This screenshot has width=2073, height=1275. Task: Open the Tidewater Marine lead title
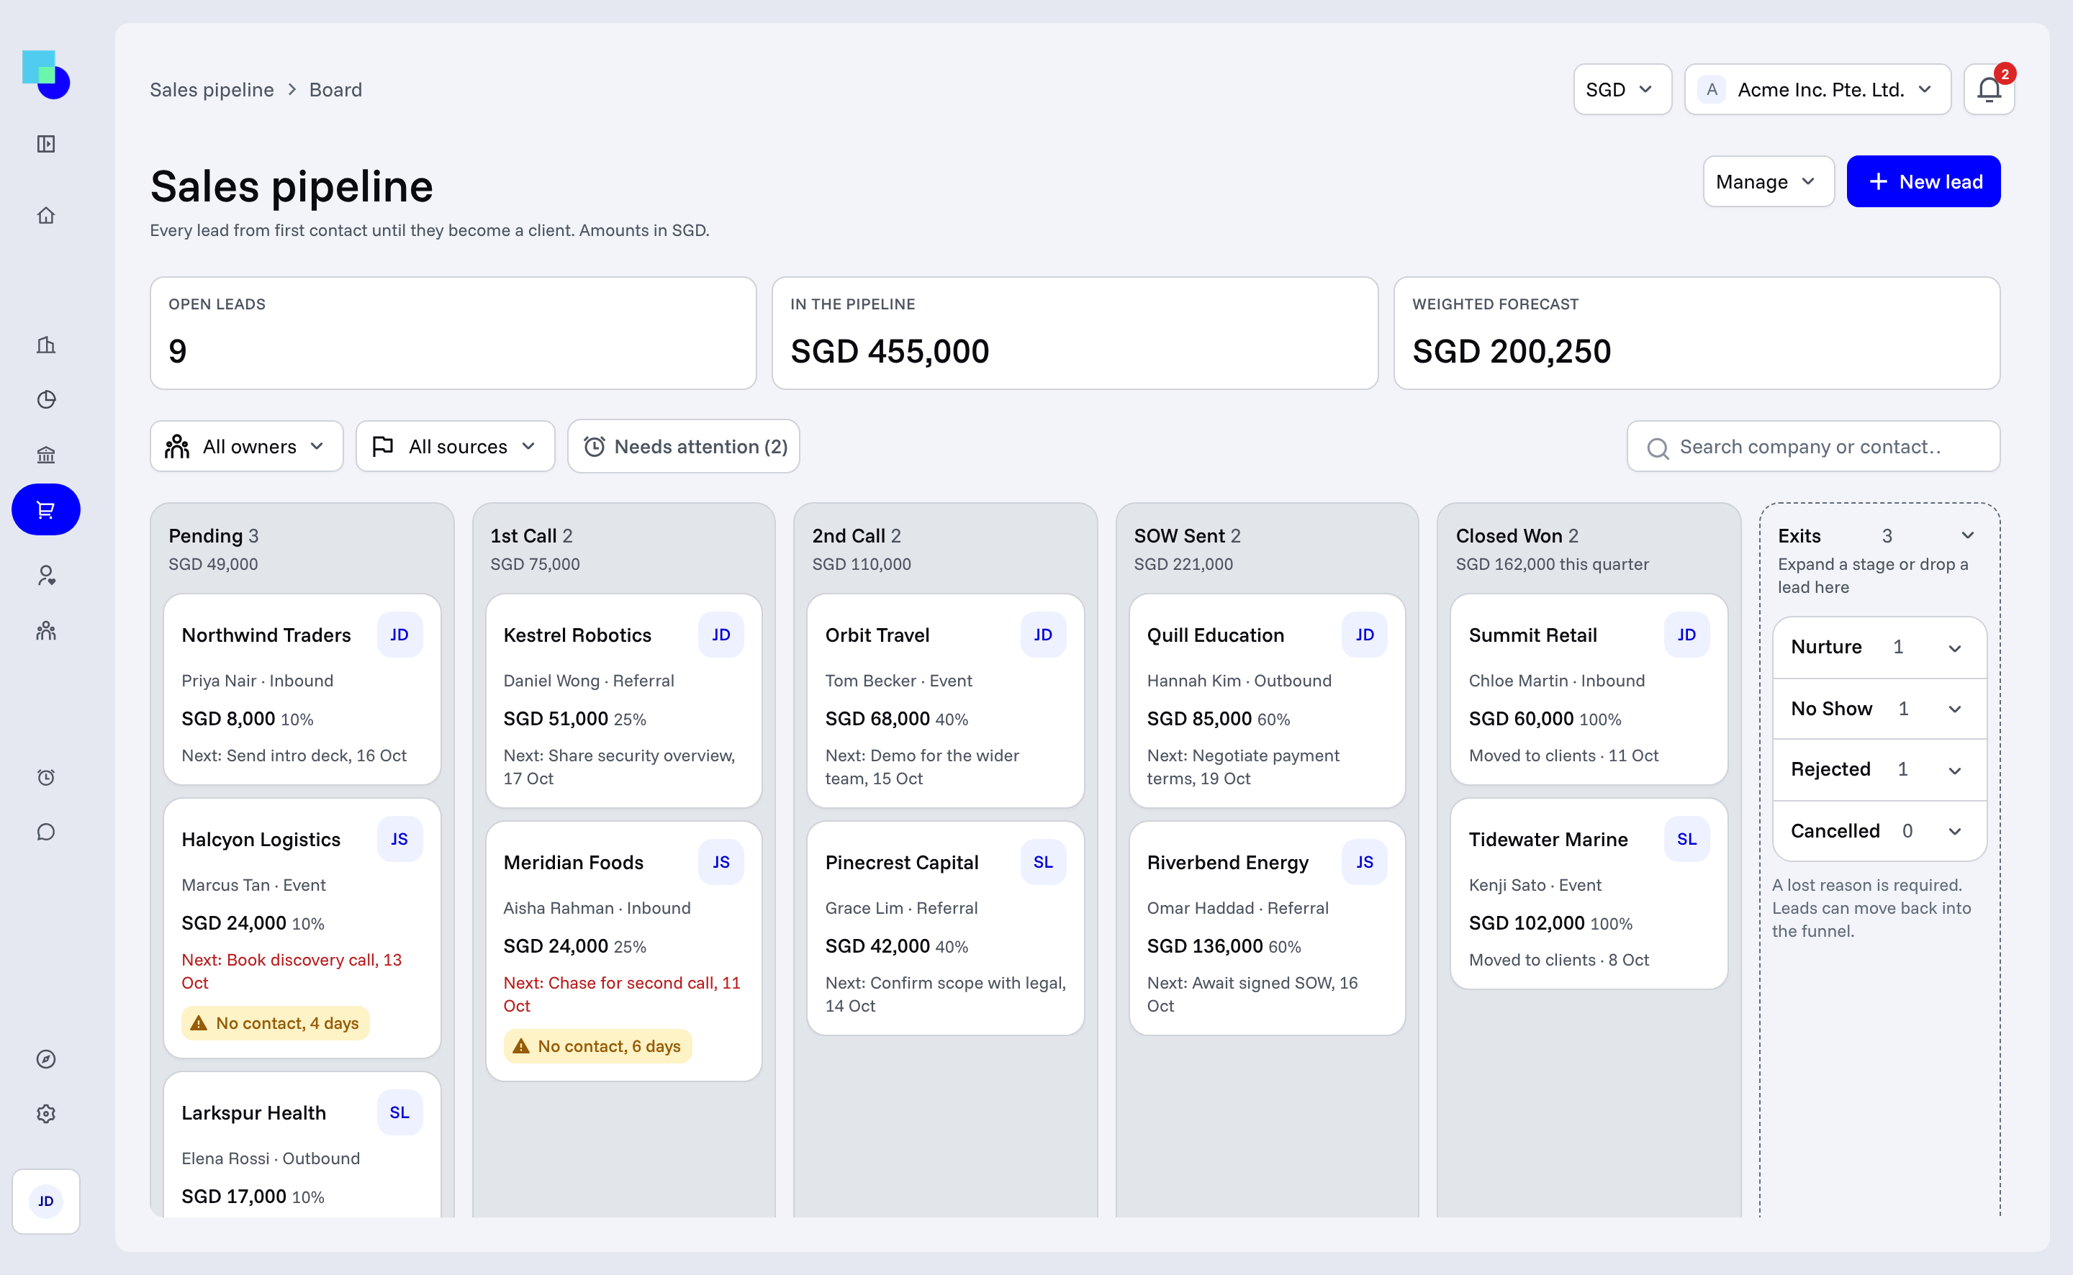point(1548,839)
